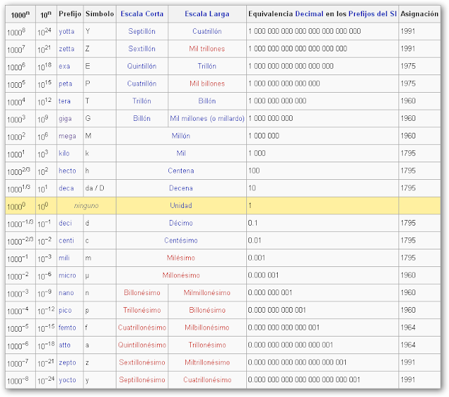Select the giga prefix link
Image resolution: width=449 pixels, height=397 pixels.
pyautogui.click(x=65, y=119)
